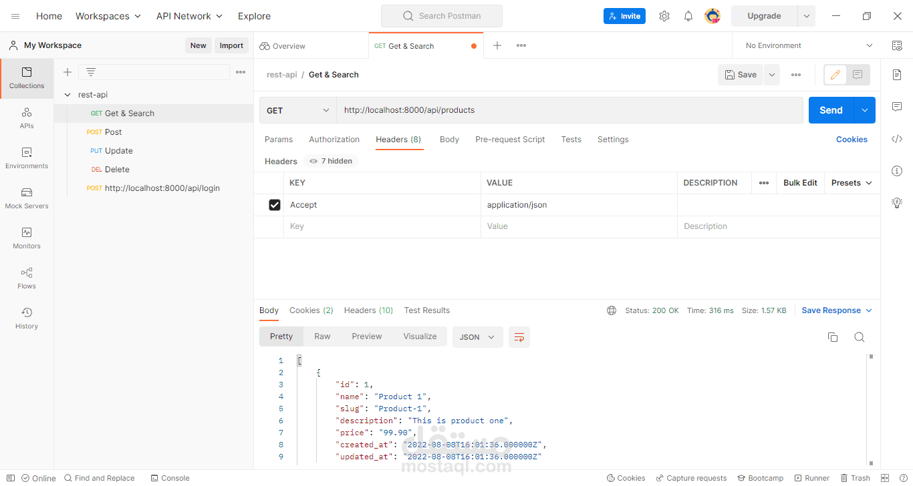
Task: Open the related requests lightbulb icon
Action: [x=897, y=203]
